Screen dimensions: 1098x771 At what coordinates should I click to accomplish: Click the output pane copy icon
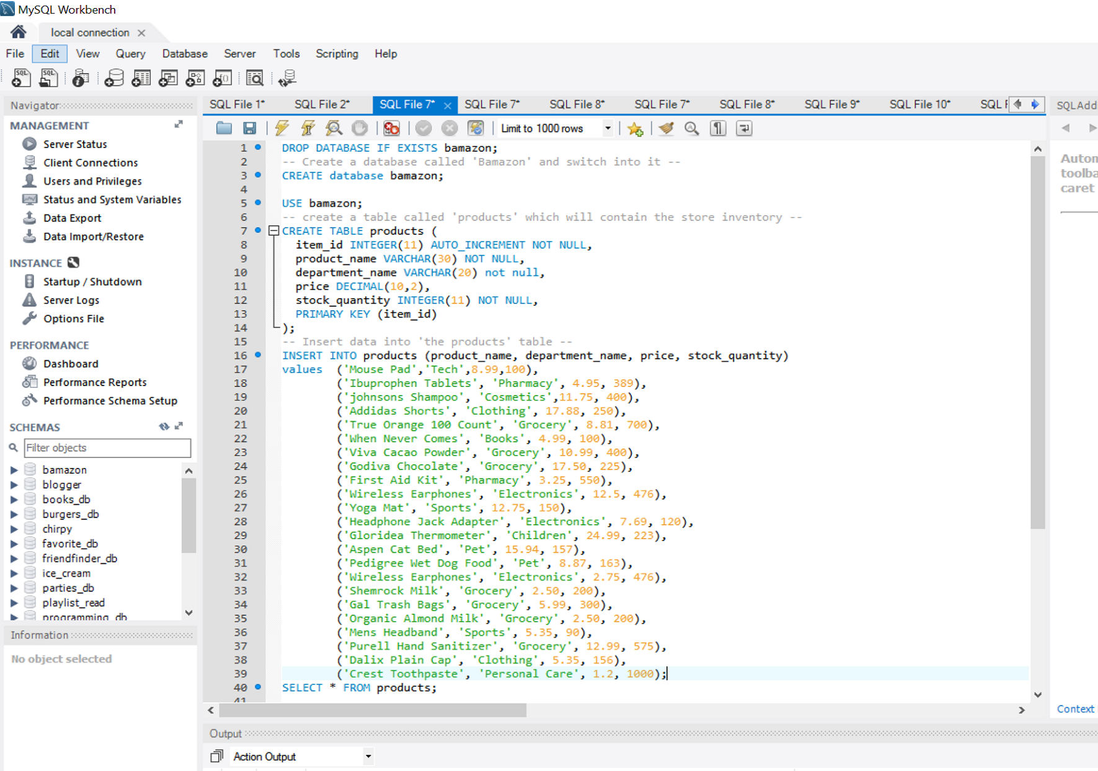[216, 756]
